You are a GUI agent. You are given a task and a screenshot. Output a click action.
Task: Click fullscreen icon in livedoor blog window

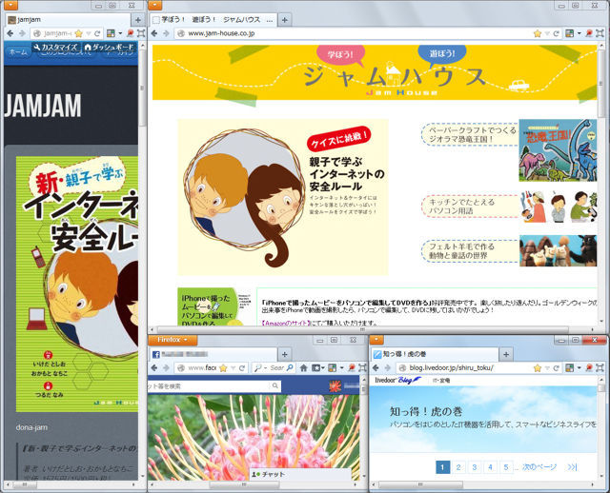point(600,367)
